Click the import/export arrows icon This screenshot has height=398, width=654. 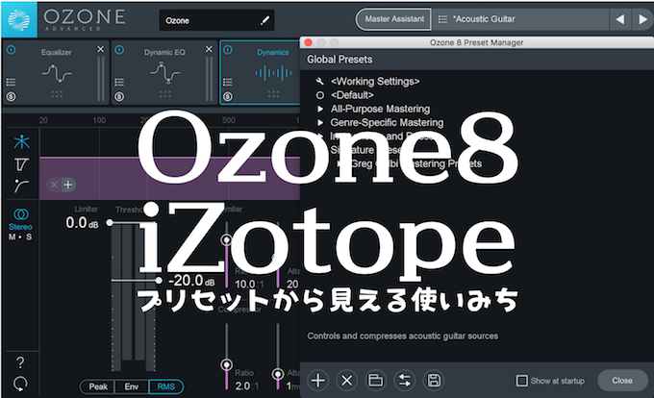(x=405, y=381)
